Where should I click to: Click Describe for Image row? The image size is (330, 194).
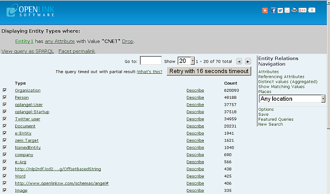coord(195,190)
